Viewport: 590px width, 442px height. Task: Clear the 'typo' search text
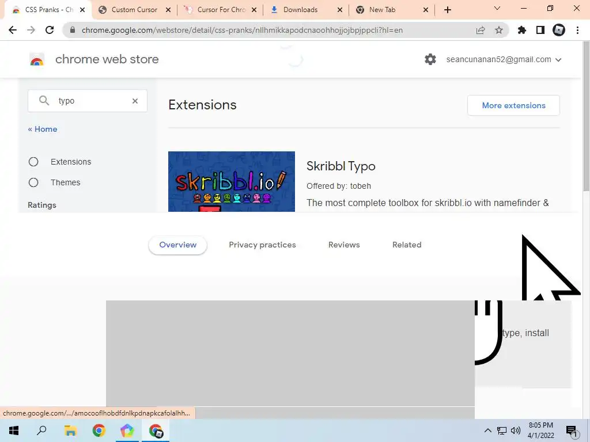[135, 101]
